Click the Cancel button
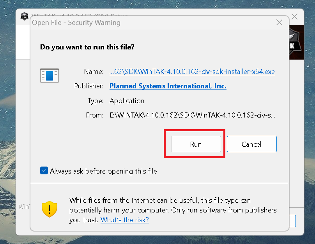The width and height of the screenshot is (315, 244). [252, 144]
